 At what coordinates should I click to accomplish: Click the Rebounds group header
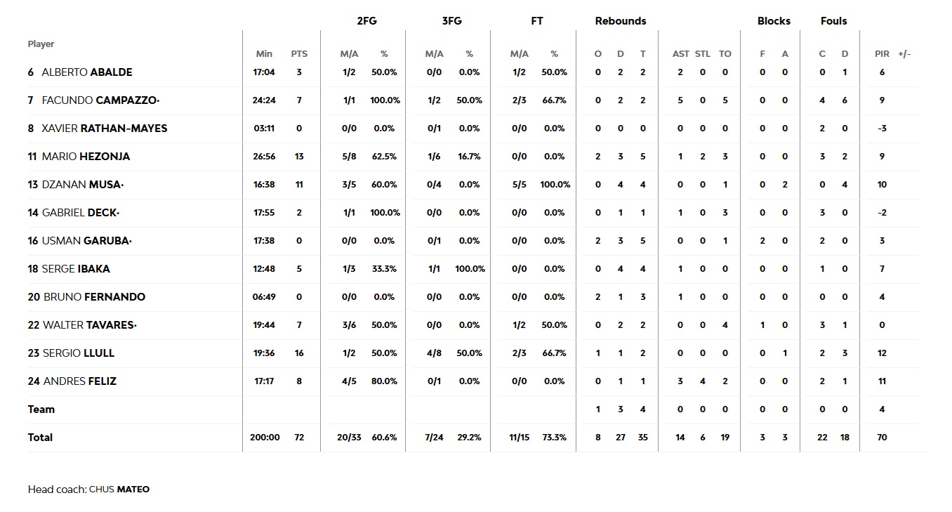621,21
